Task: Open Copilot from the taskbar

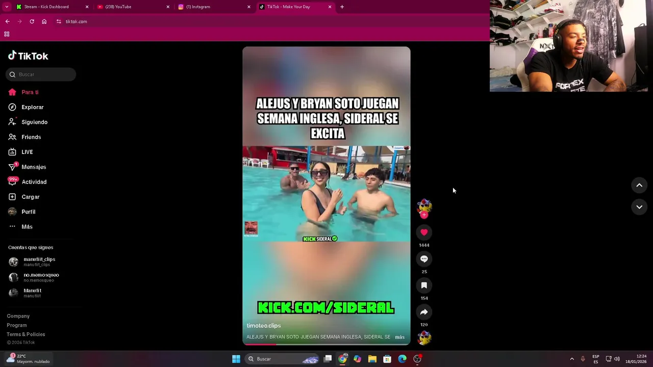Action: (x=358, y=359)
